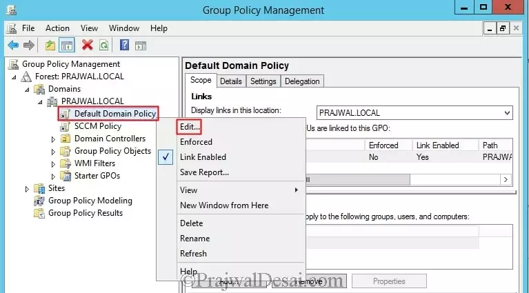This screenshot has height=293, width=529.
Task: Toggle the checked Link Enabled option
Action: pyautogui.click(x=203, y=157)
